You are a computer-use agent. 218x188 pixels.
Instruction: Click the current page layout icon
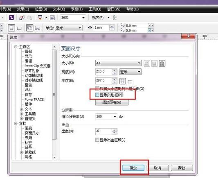point(38,28)
